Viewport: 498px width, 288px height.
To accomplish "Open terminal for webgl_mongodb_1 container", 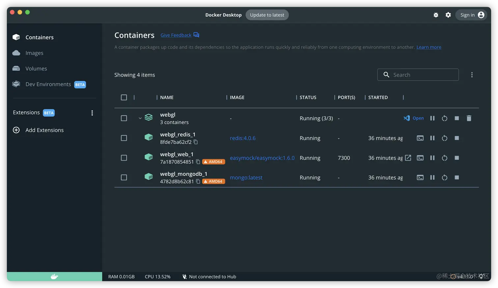I will point(420,177).
